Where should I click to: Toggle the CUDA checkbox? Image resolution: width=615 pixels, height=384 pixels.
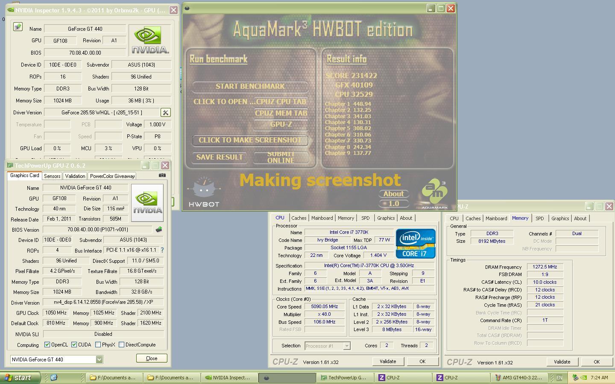click(x=74, y=345)
